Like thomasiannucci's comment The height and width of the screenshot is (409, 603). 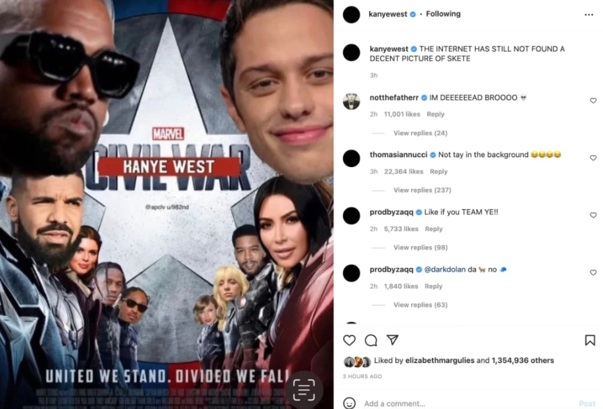593,158
